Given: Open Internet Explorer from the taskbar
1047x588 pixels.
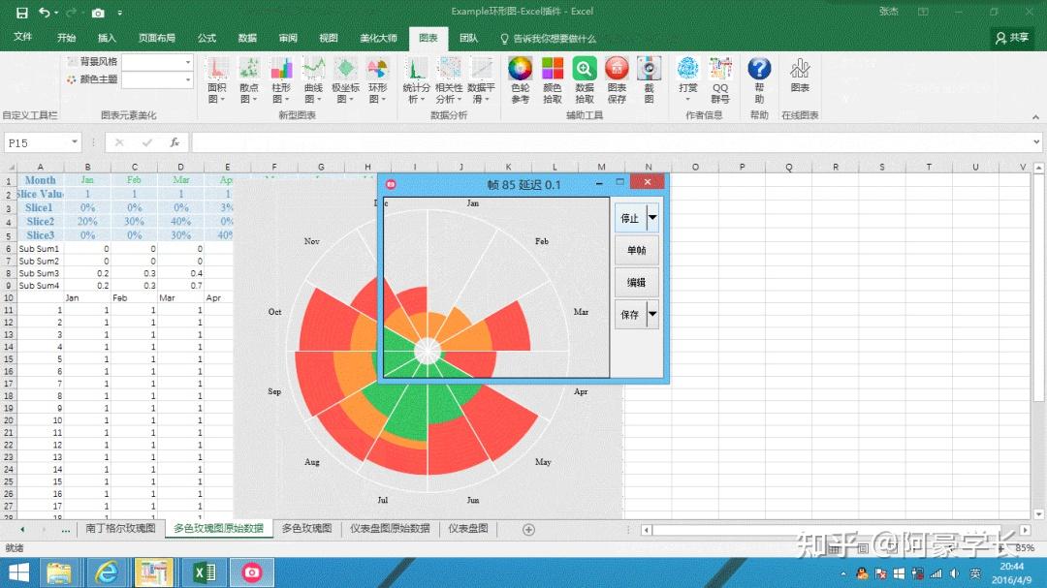Looking at the screenshot, I should (107, 573).
